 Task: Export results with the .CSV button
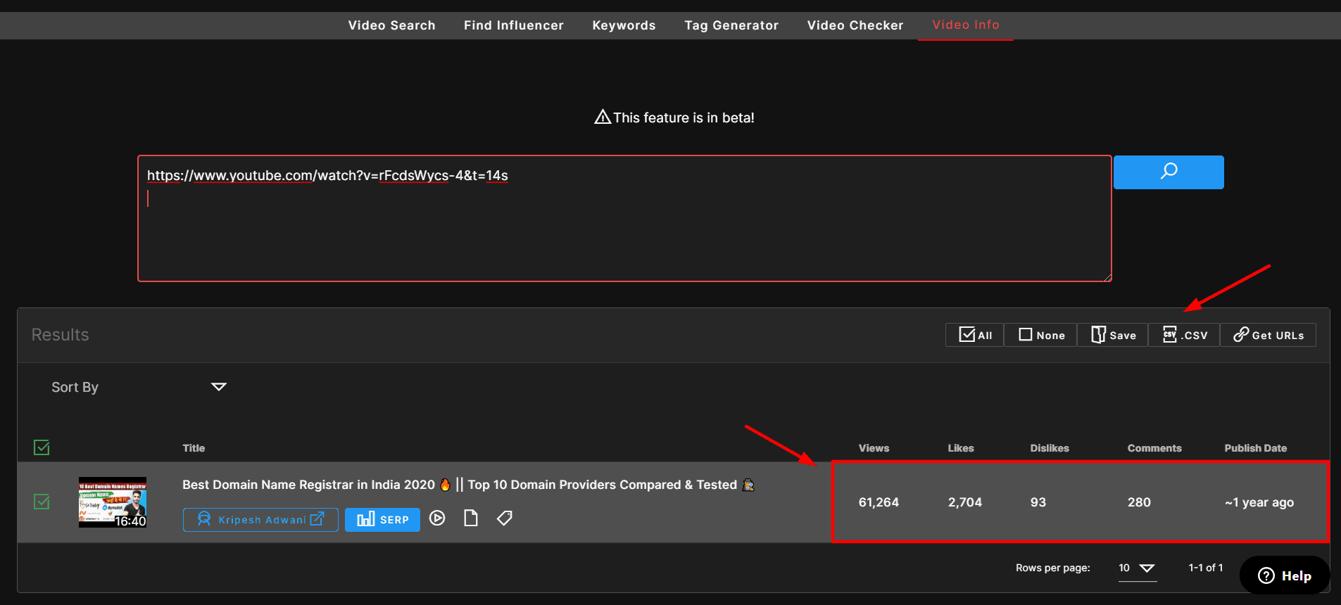[1184, 335]
